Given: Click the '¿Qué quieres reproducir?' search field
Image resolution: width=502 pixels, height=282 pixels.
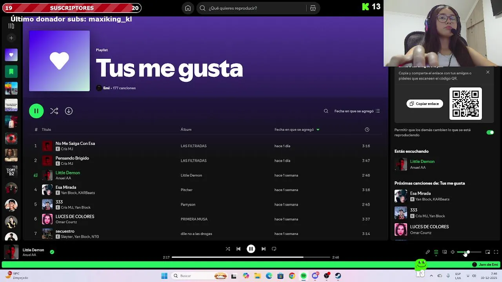Looking at the screenshot, I should coord(251,8).
